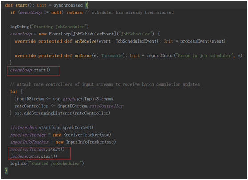Click 'eventLoop.start()' line
Screen dimensions: 248x180
(30, 70)
